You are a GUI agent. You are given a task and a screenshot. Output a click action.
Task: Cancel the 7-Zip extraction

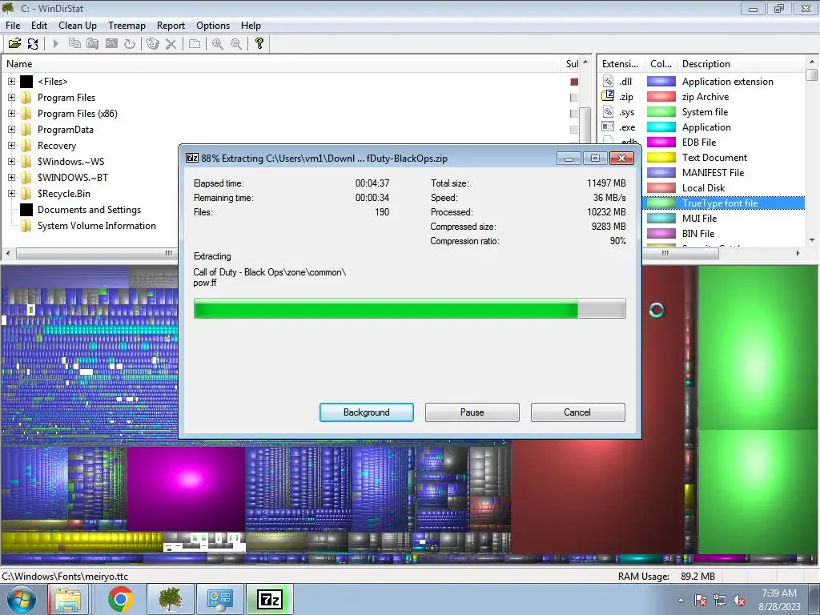click(x=577, y=412)
